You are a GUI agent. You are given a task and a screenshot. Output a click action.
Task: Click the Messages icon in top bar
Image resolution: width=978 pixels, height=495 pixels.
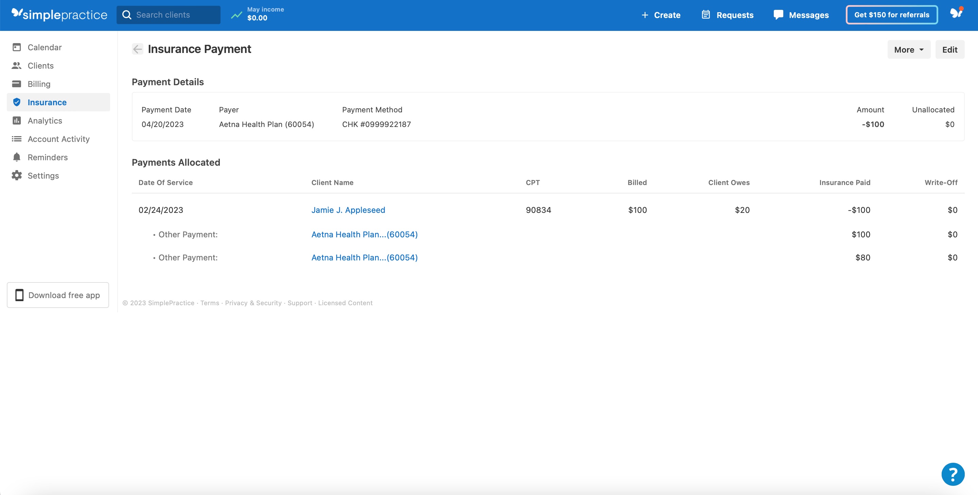click(778, 14)
